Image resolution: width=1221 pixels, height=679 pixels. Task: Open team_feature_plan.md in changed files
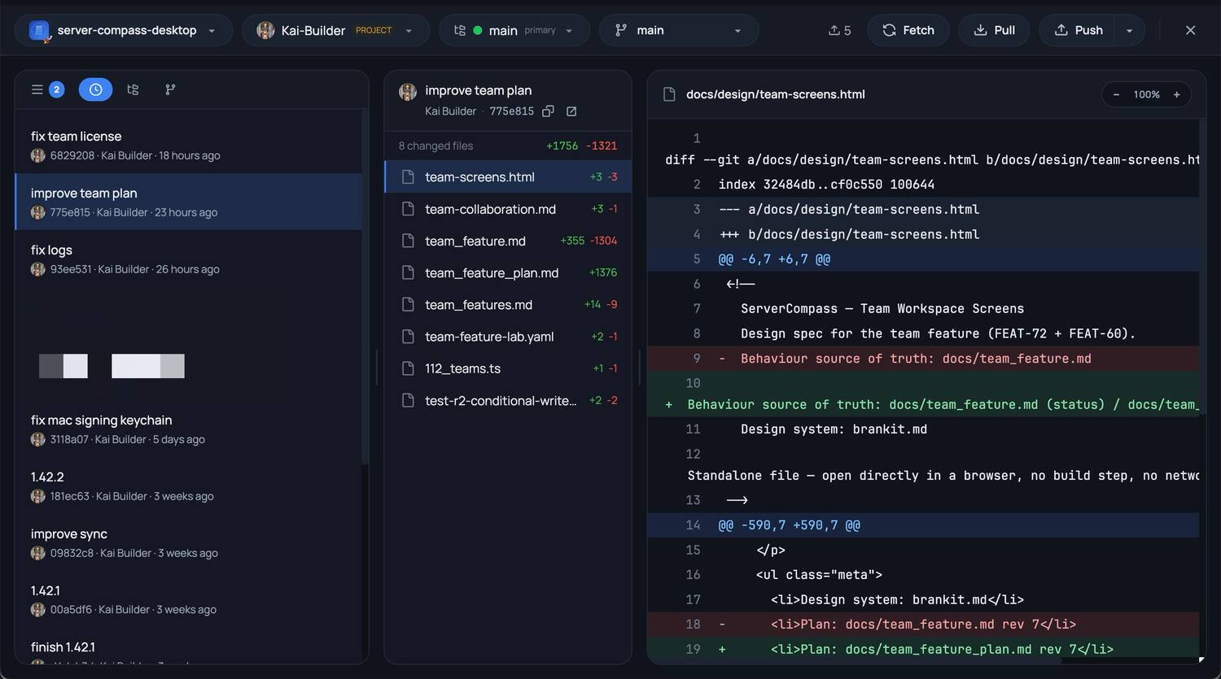pyautogui.click(x=508, y=273)
